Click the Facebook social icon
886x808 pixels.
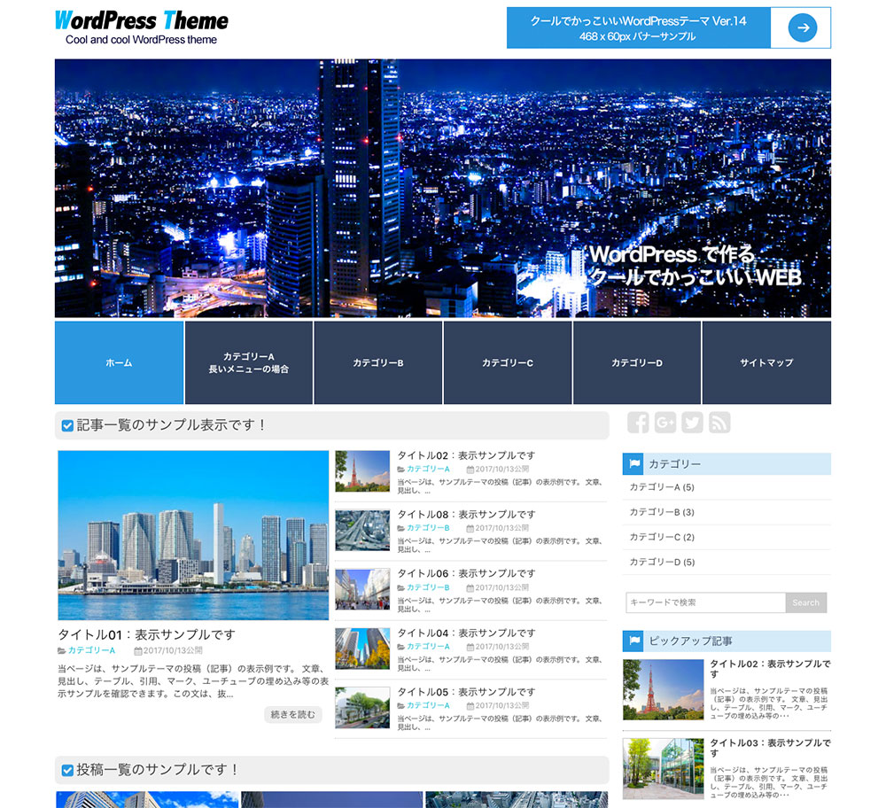pyautogui.click(x=638, y=422)
